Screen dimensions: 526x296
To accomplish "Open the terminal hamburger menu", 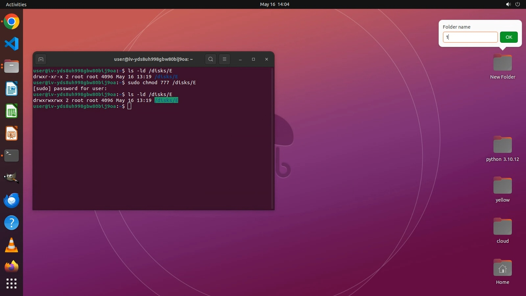I will tap(225, 59).
